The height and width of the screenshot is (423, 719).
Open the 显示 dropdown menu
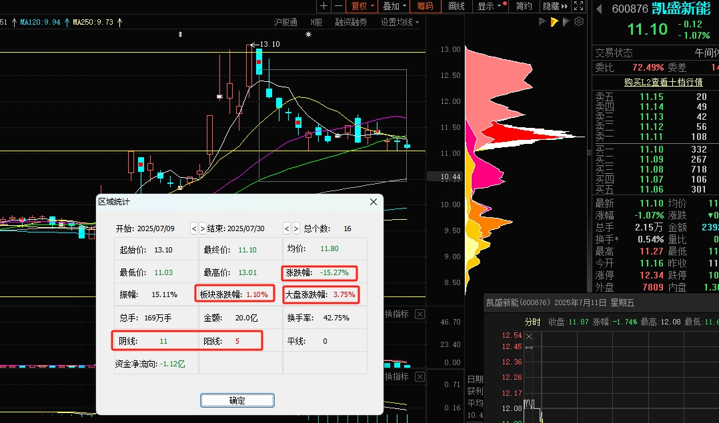click(x=491, y=6)
